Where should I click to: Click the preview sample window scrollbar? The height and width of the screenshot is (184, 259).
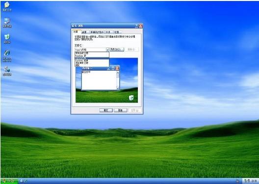click(118, 80)
